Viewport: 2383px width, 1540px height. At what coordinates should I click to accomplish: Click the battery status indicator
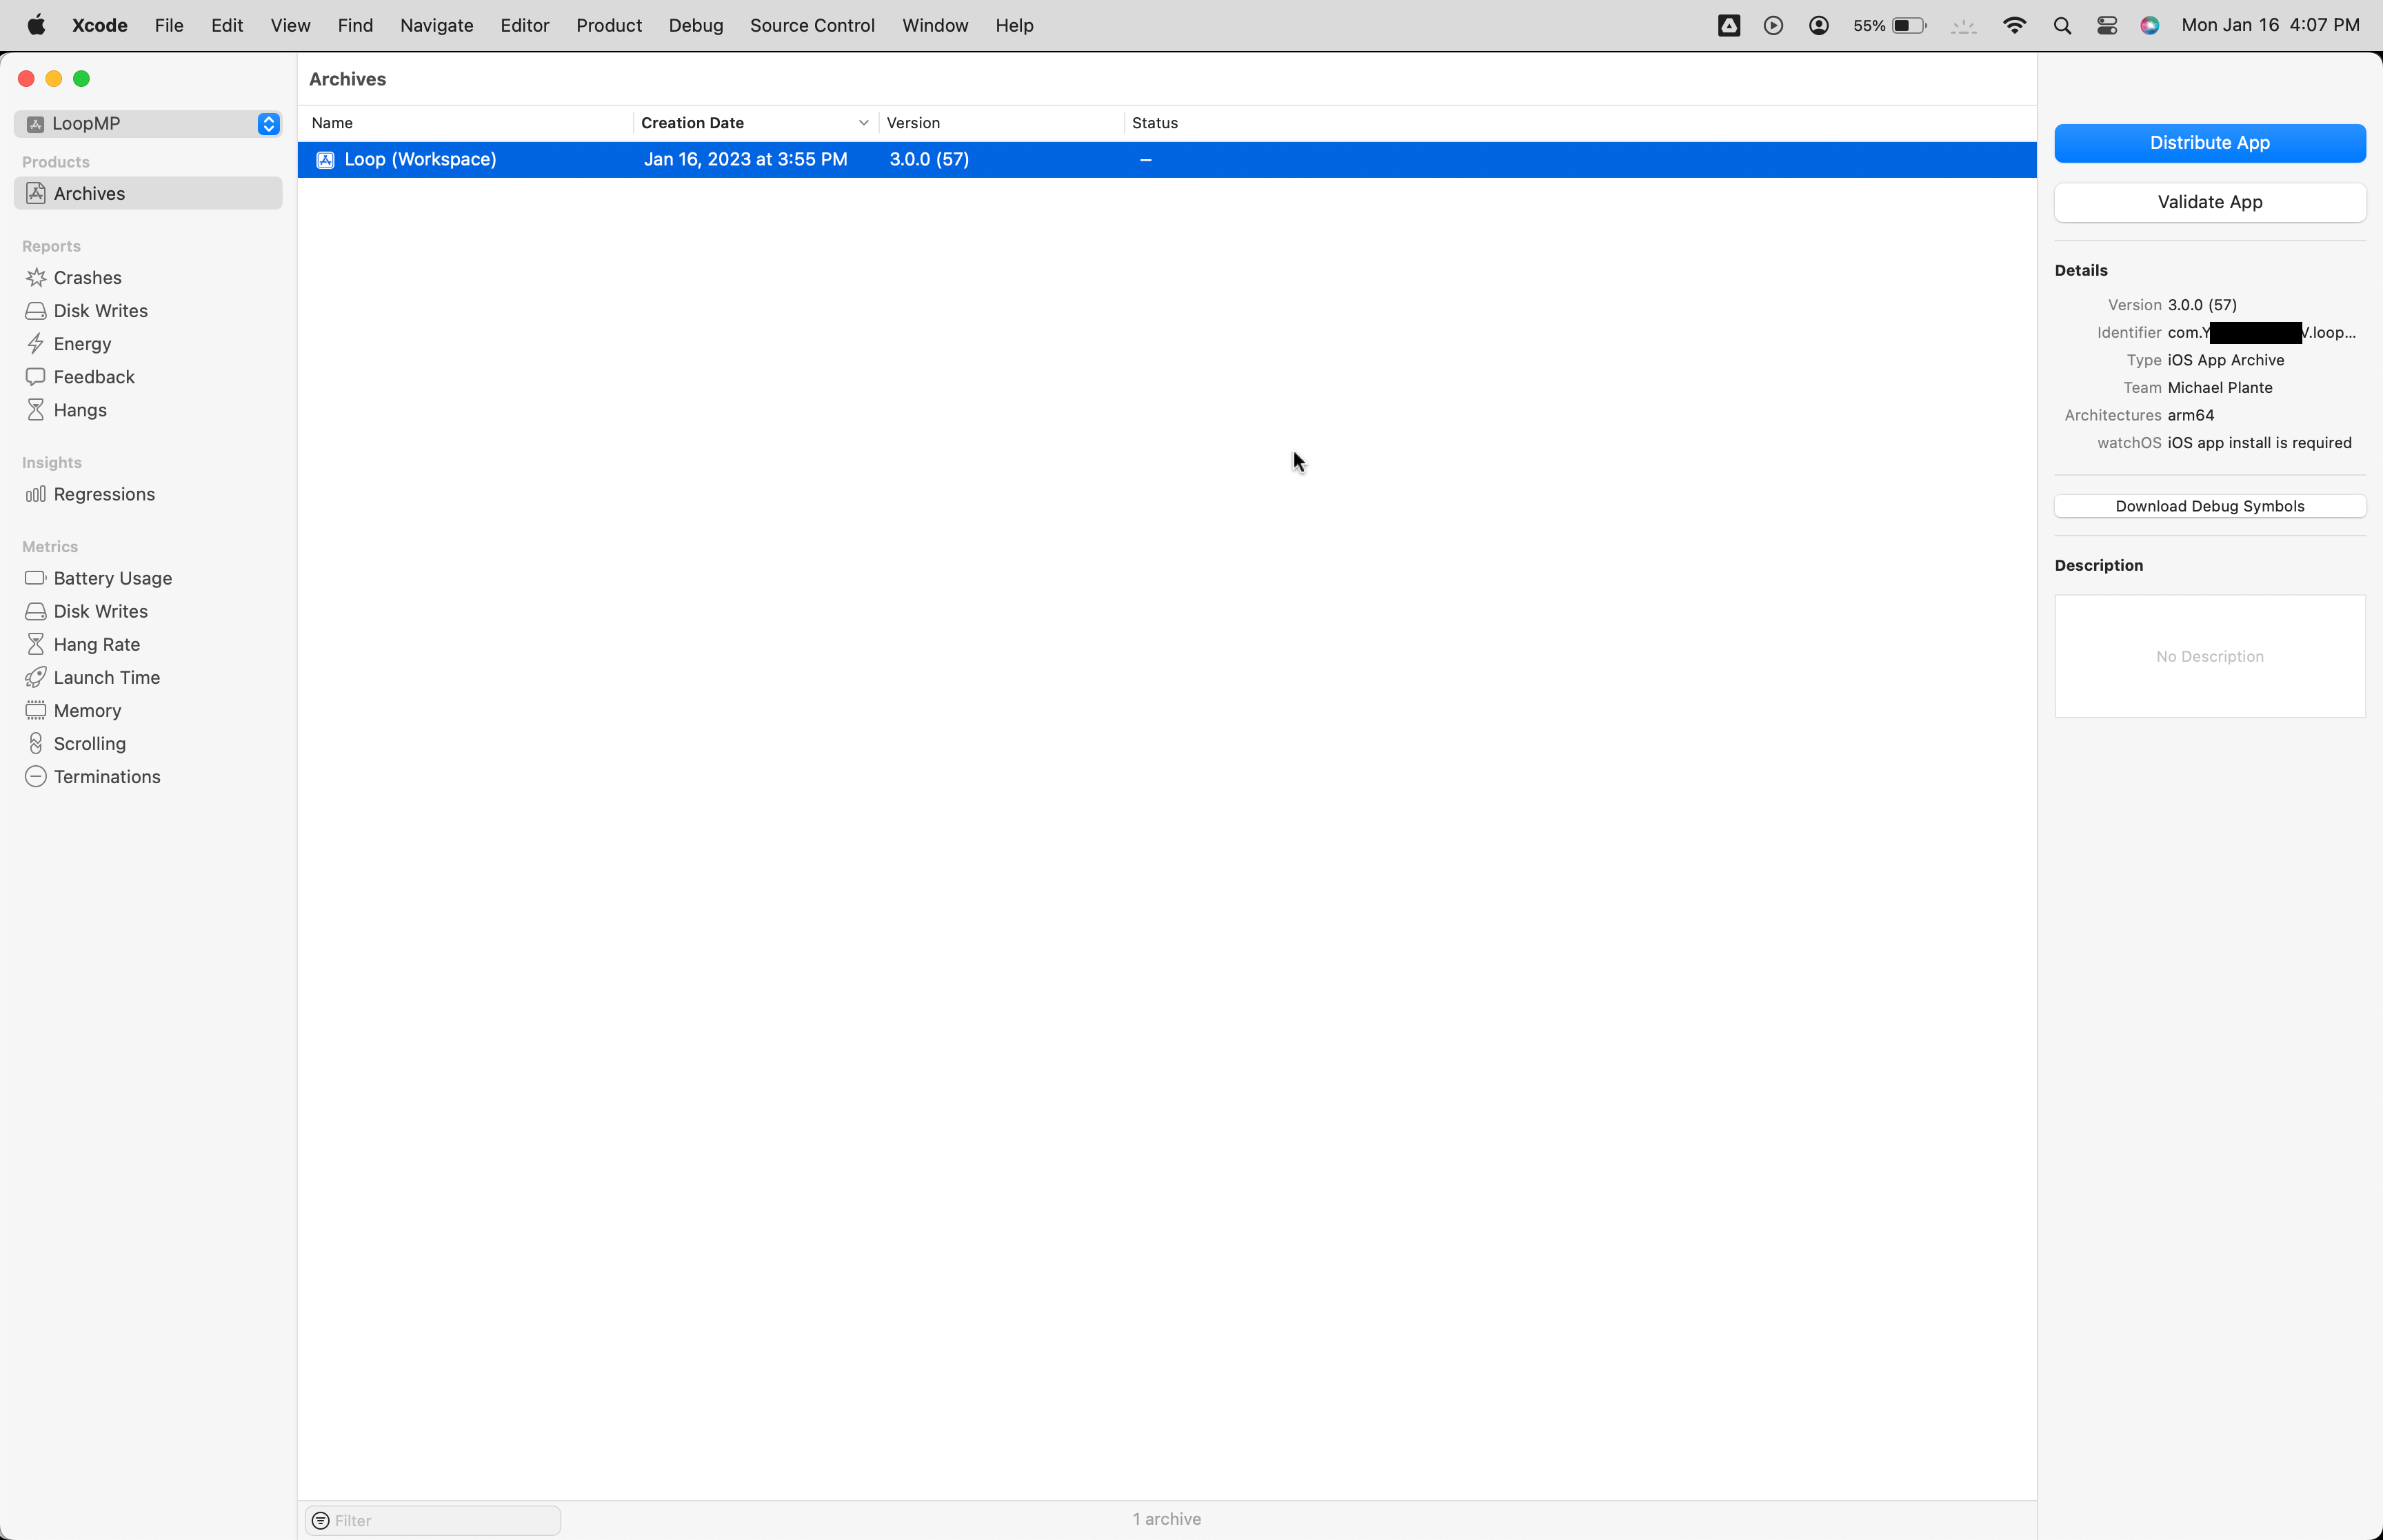point(1890,25)
